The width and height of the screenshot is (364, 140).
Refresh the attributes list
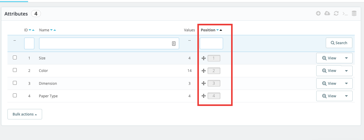pos(336,13)
